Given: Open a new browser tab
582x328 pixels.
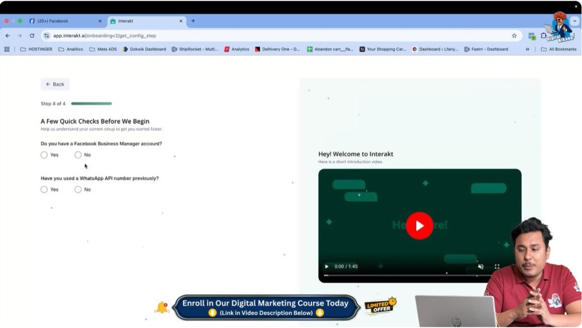Looking at the screenshot, I should (193, 21).
